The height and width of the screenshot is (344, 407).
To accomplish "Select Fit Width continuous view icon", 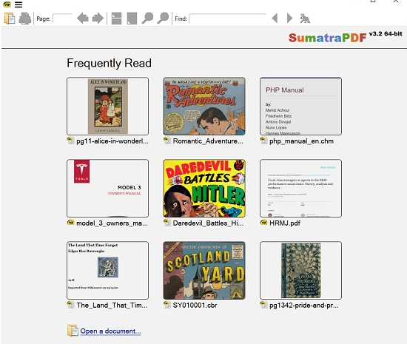I will [x=116, y=18].
